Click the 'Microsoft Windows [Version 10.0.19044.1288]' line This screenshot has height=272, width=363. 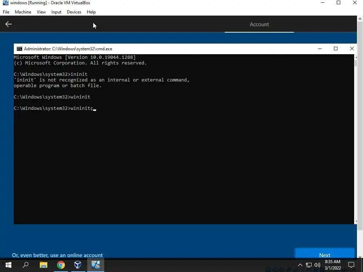tap(75, 57)
